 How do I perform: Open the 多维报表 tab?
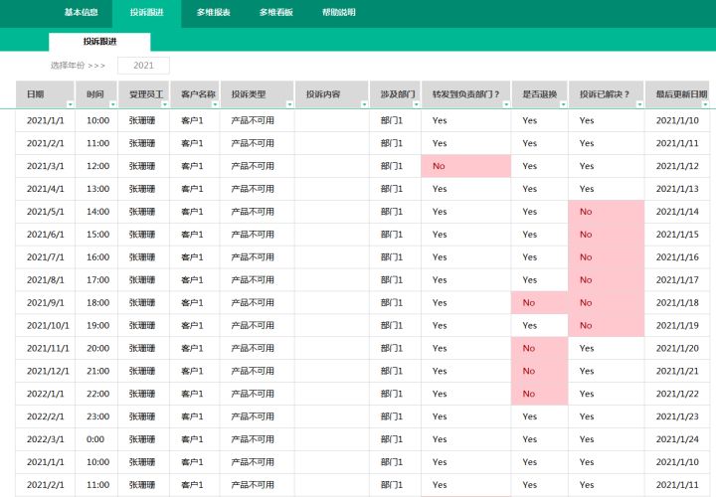(x=213, y=12)
